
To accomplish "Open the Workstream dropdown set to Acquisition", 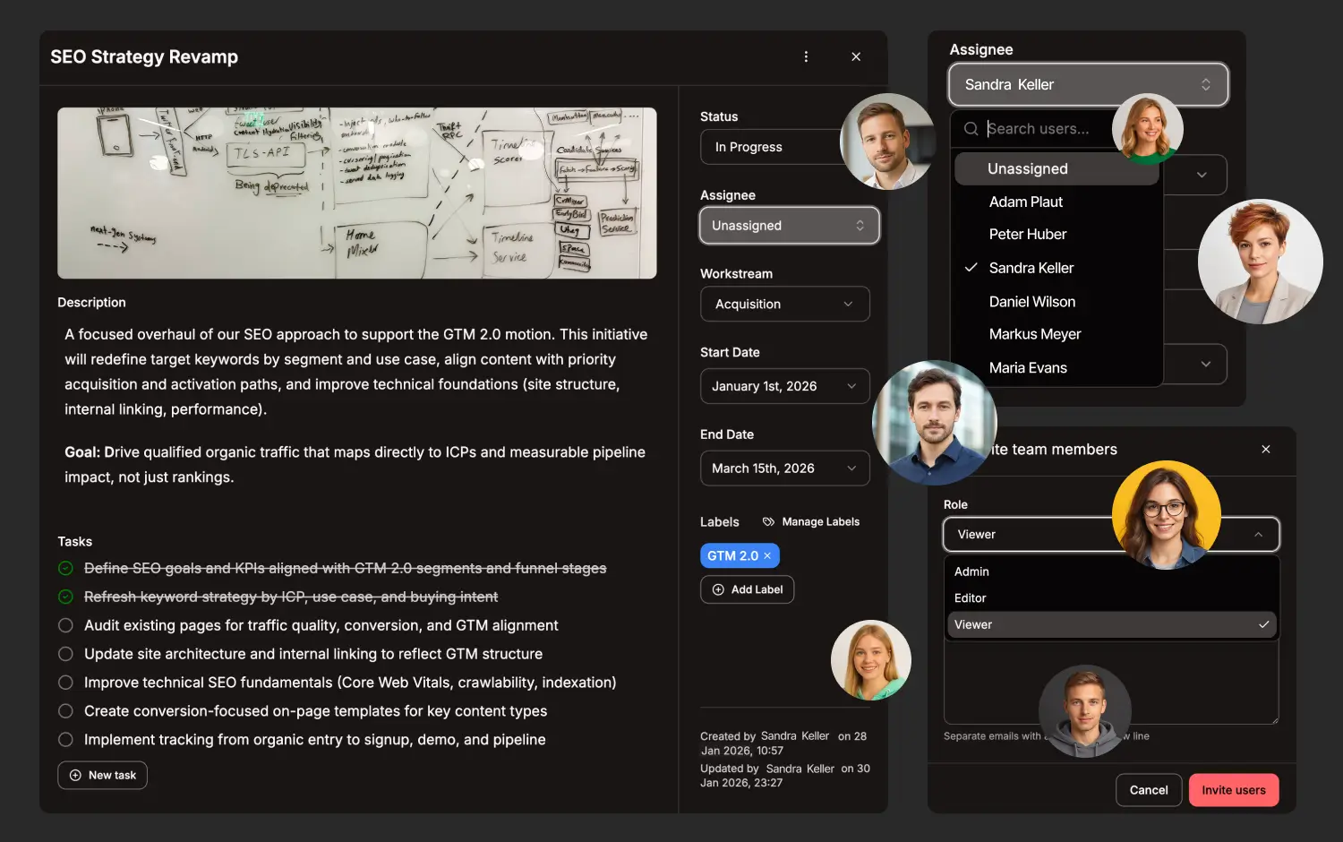I will (x=784, y=304).
